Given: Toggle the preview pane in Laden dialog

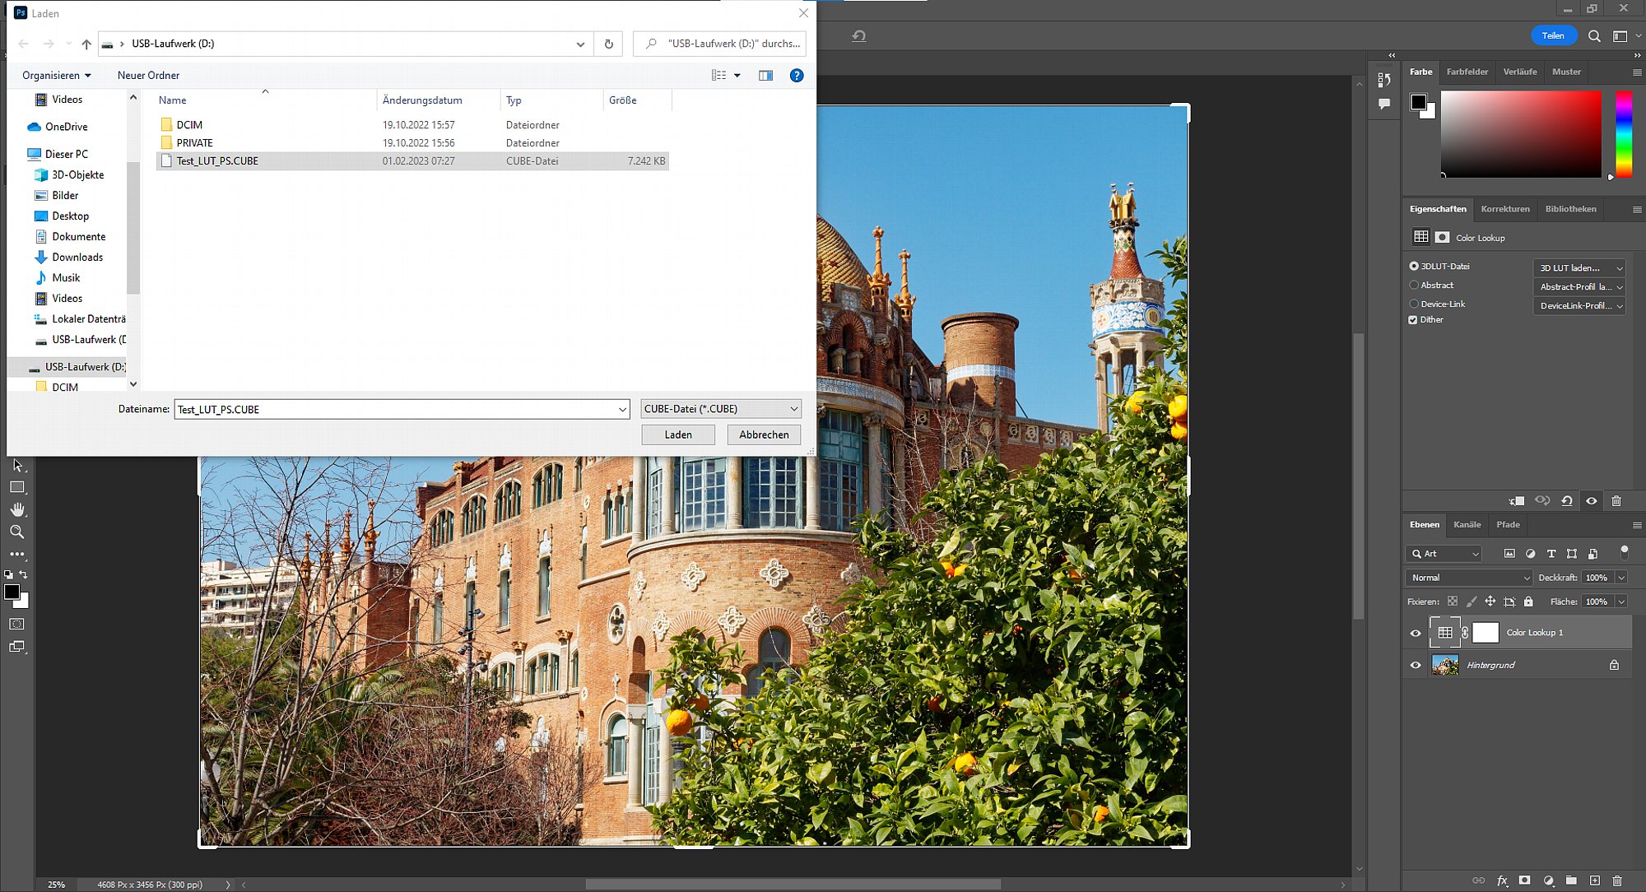Looking at the screenshot, I should click(x=765, y=76).
